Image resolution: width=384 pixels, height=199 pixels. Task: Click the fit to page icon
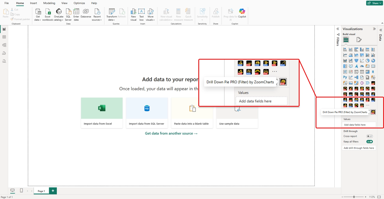[379, 197]
